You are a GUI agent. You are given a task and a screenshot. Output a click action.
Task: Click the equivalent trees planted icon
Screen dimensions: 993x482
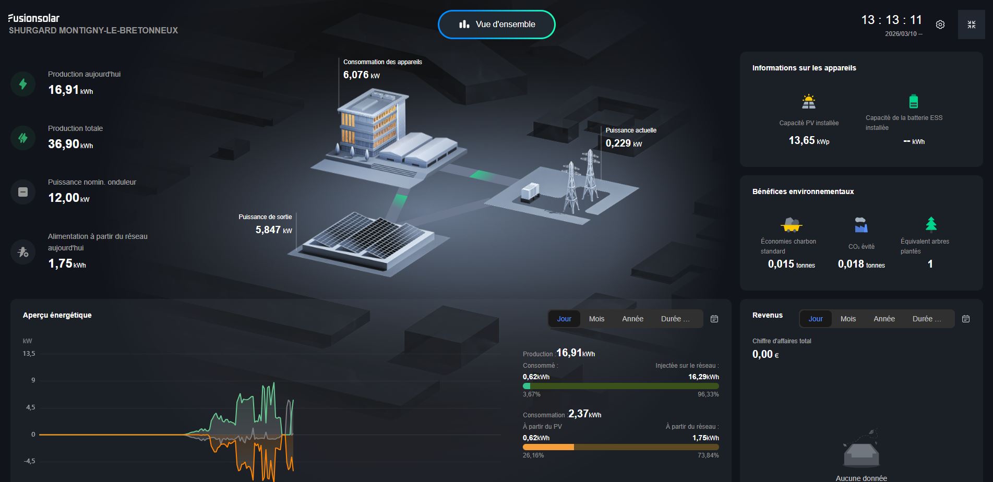(x=931, y=224)
